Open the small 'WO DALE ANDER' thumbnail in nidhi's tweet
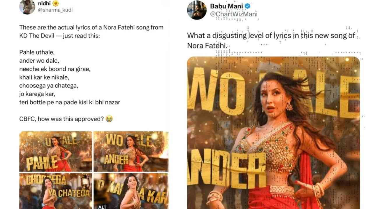 tap(131, 151)
